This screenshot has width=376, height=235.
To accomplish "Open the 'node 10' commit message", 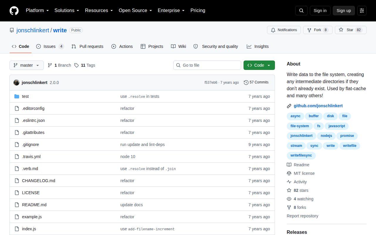I will 128,157.
